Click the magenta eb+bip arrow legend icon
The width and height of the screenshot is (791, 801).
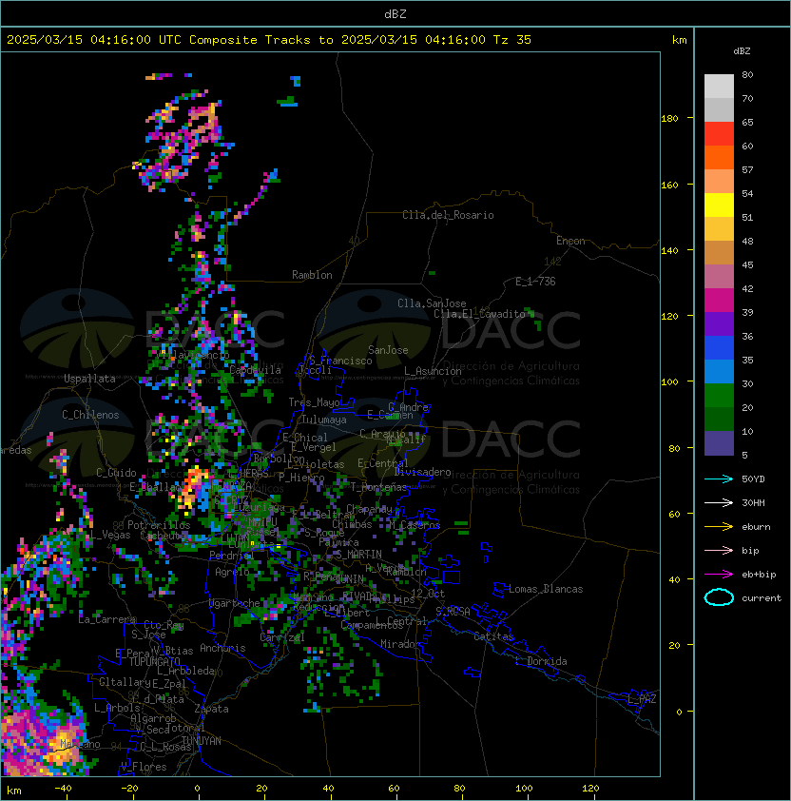[719, 575]
